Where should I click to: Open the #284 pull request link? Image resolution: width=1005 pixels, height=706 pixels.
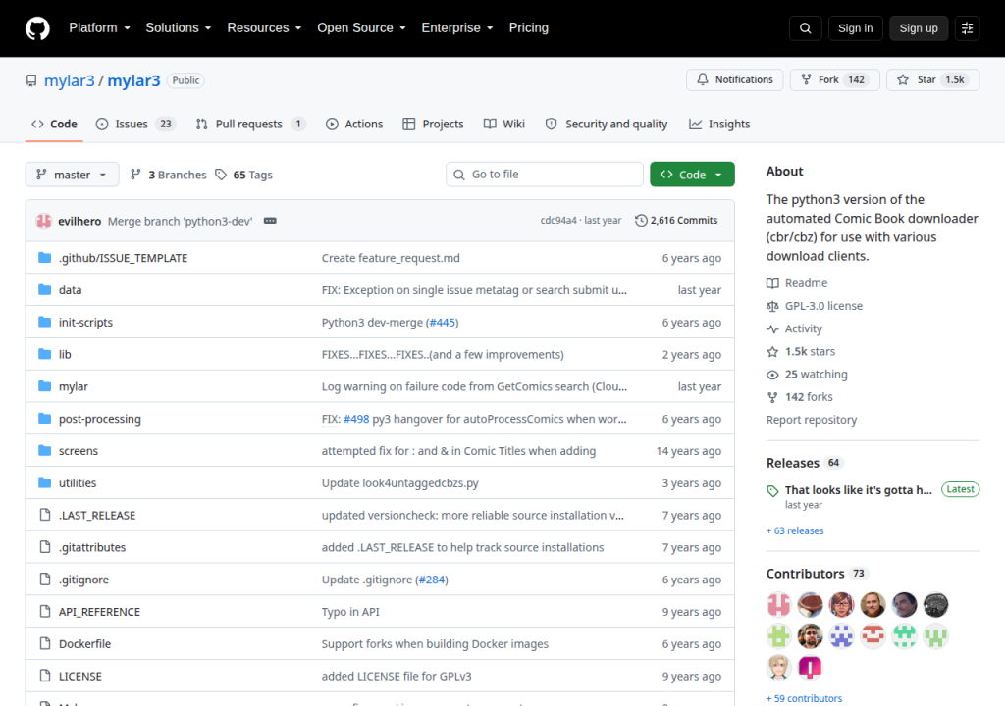(x=432, y=580)
